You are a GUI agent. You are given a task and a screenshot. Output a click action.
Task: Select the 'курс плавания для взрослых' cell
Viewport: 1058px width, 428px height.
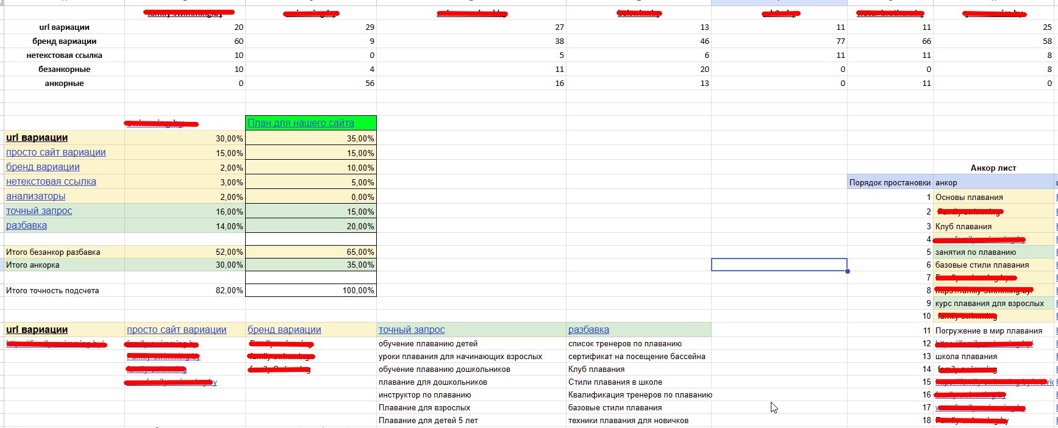[x=989, y=303]
